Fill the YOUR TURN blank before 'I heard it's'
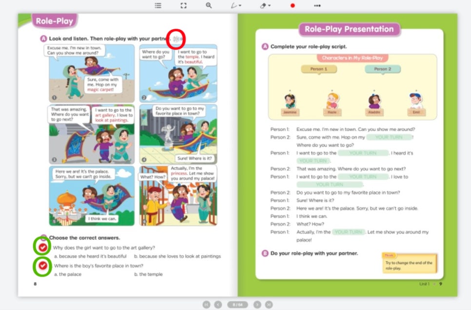The image size is (471, 310). [x=363, y=153]
